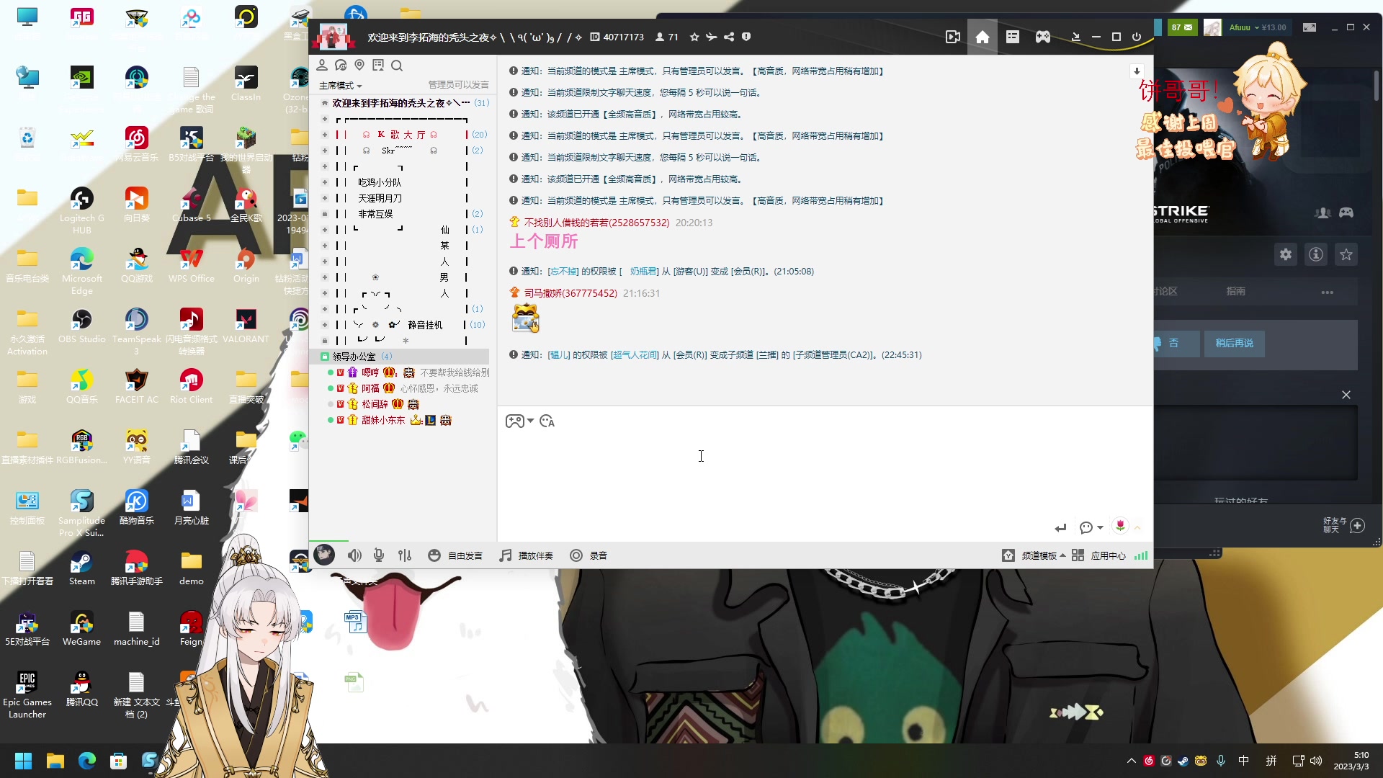The width and height of the screenshot is (1383, 778).
Task: Toggle 录音 recording in the toolbar
Action: [588, 555]
